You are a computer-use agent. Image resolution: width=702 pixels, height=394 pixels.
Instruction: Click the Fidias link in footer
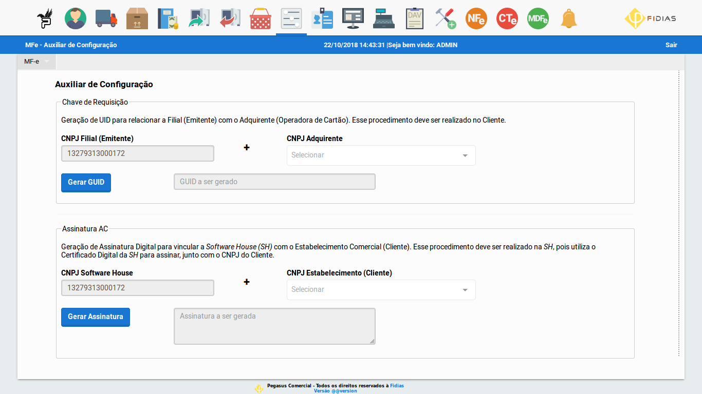[397, 386]
